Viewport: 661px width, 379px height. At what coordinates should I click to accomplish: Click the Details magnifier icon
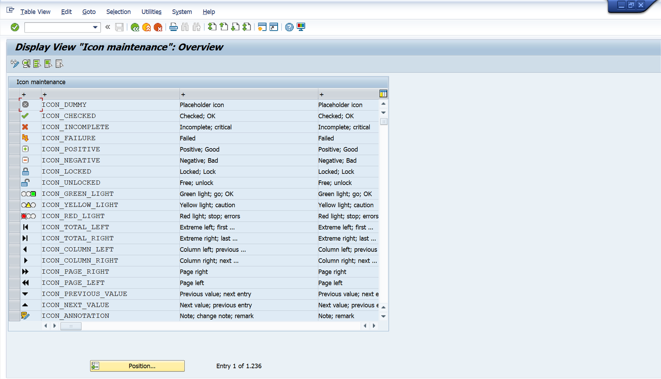pyautogui.click(x=26, y=64)
